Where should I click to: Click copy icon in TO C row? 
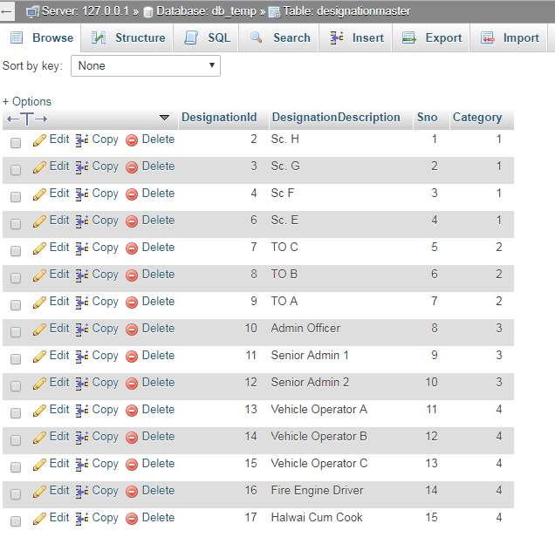pyautogui.click(x=82, y=248)
